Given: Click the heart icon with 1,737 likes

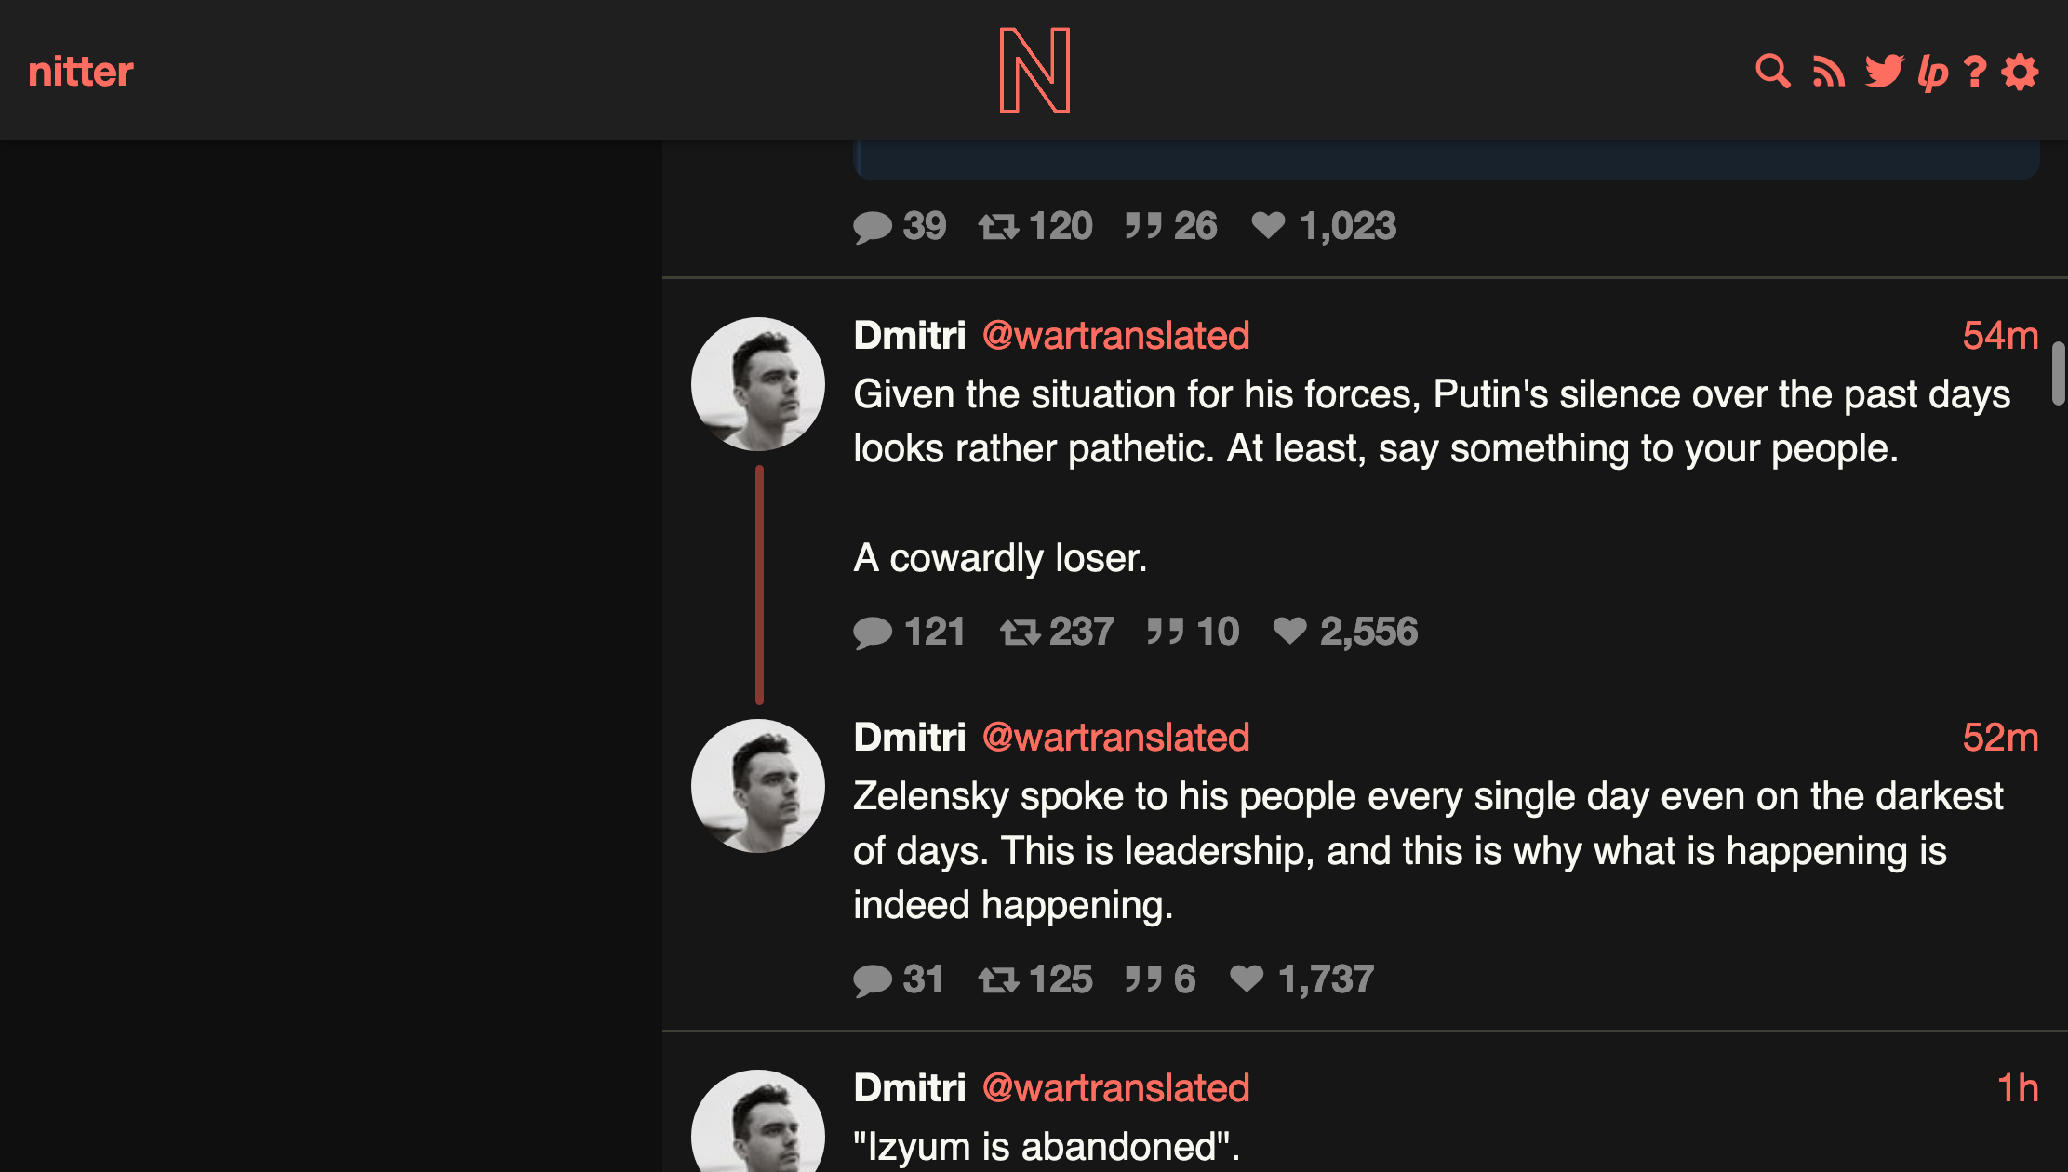Looking at the screenshot, I should coord(1247,979).
